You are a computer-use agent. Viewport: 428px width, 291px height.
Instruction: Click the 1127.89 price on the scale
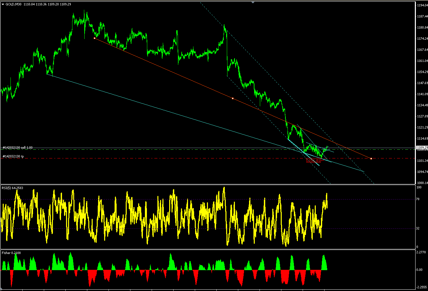[422, 116]
